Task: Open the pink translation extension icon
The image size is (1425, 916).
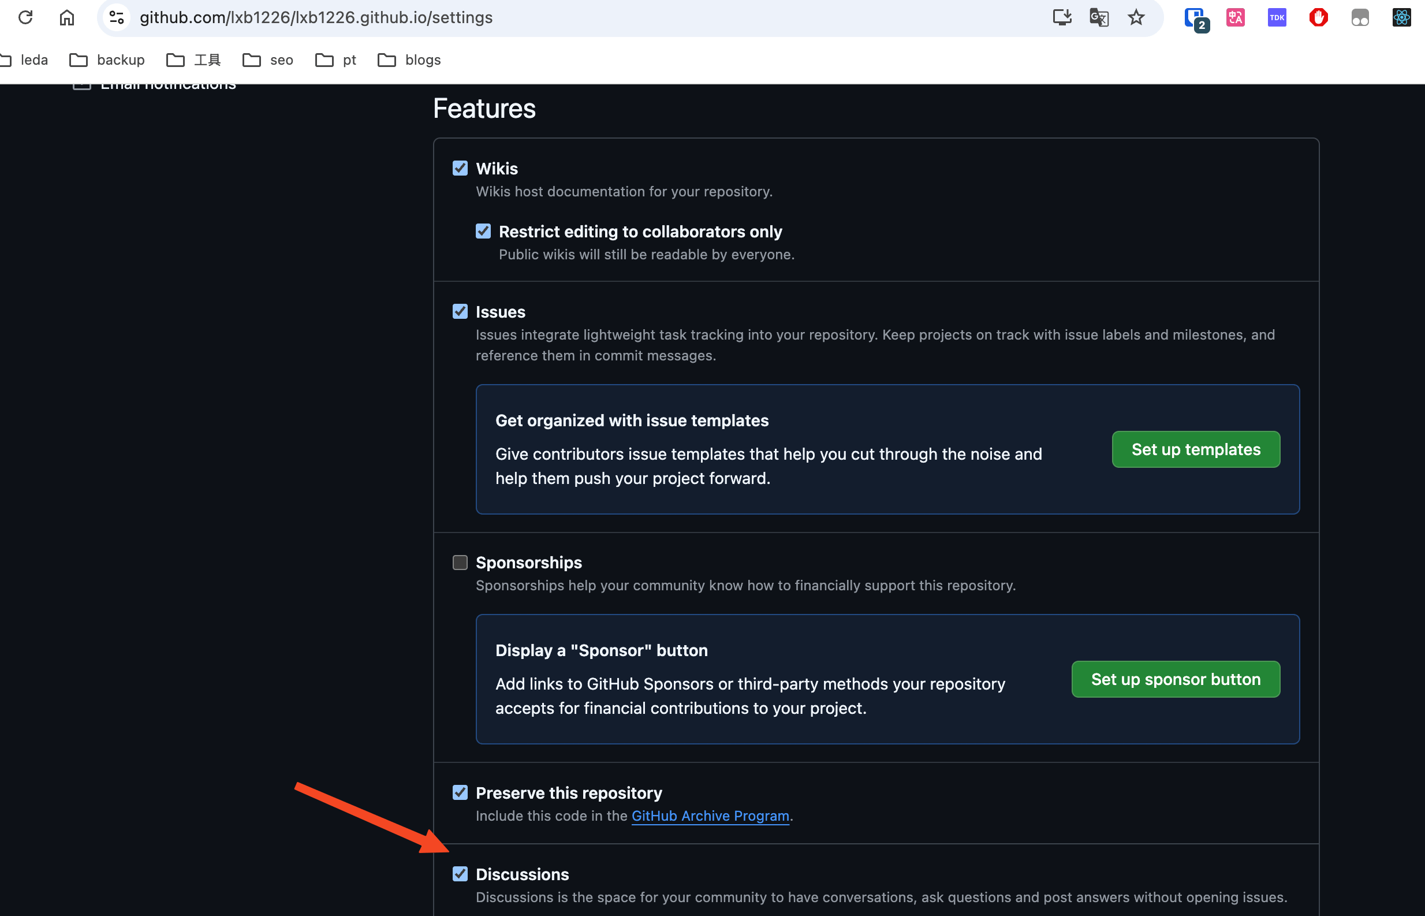Action: tap(1236, 17)
